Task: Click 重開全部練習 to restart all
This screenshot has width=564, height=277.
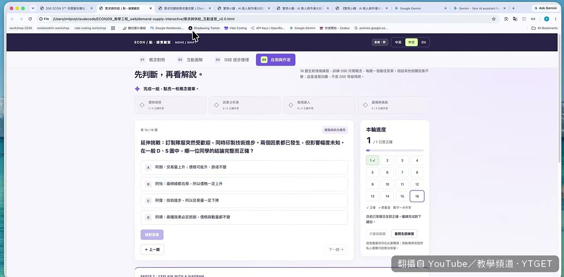Action: (404, 234)
